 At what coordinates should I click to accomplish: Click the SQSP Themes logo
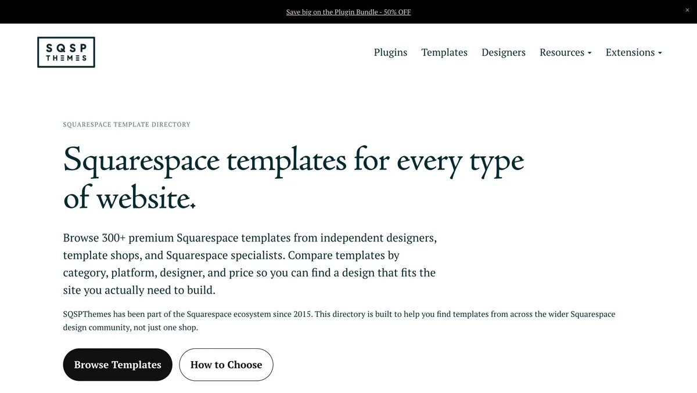click(x=66, y=52)
